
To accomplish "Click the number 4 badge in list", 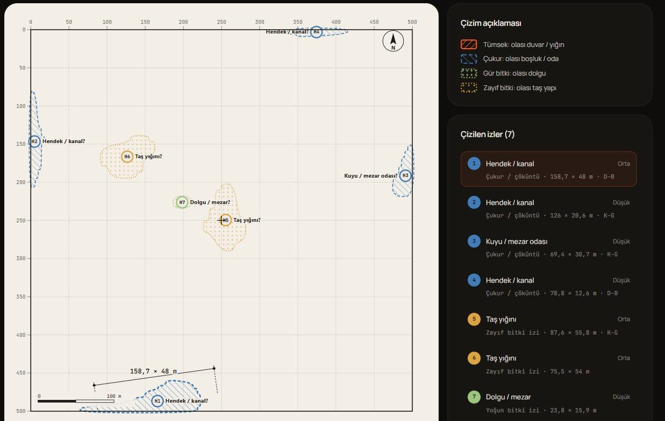I will [x=474, y=280].
